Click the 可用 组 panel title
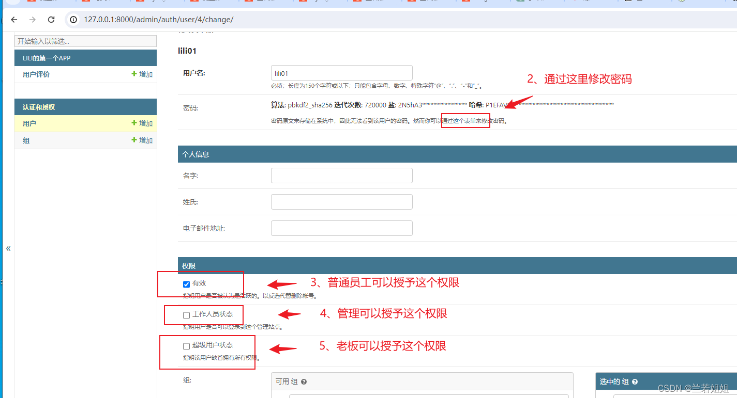 point(287,382)
